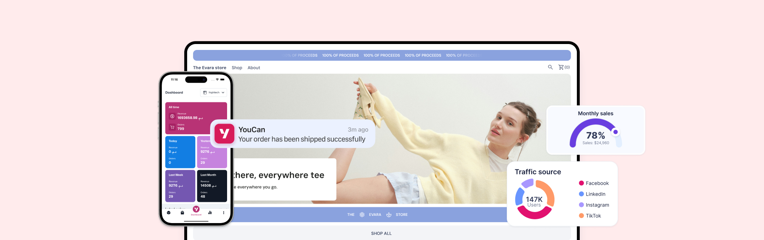764x240 pixels.
Task: Click the lotus icon before STORE in banner
Action: pyautogui.click(x=388, y=215)
